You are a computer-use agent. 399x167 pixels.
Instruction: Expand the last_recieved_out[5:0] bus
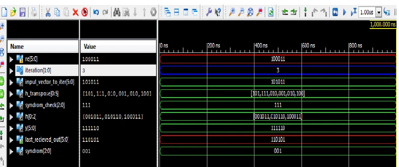(11, 139)
